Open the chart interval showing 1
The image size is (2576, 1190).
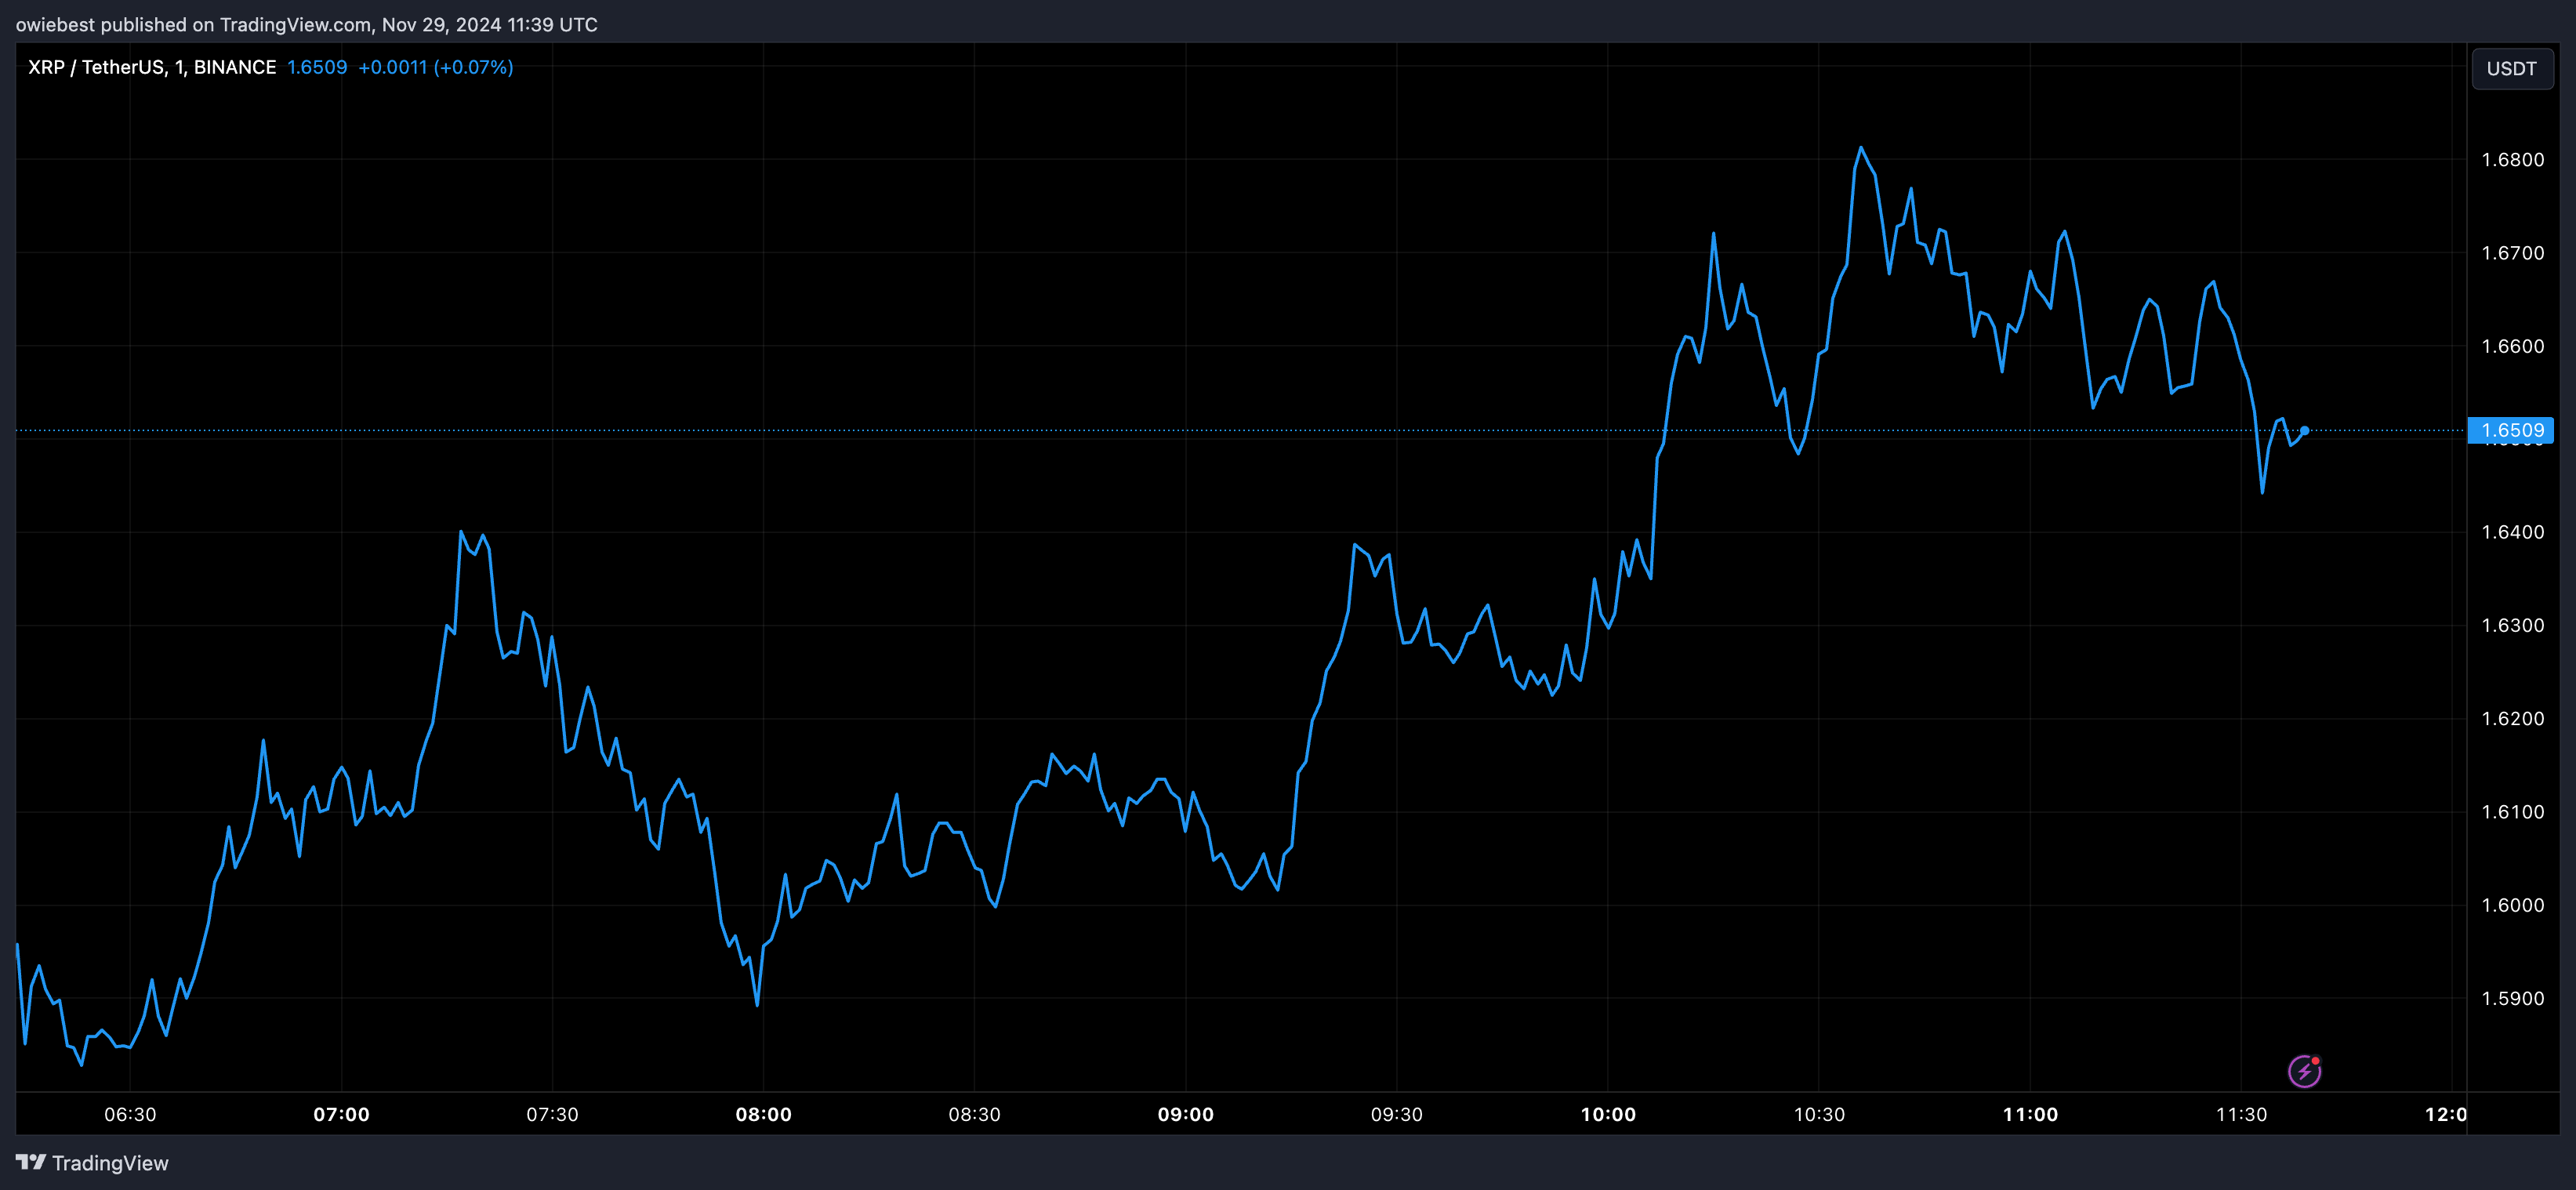182,67
